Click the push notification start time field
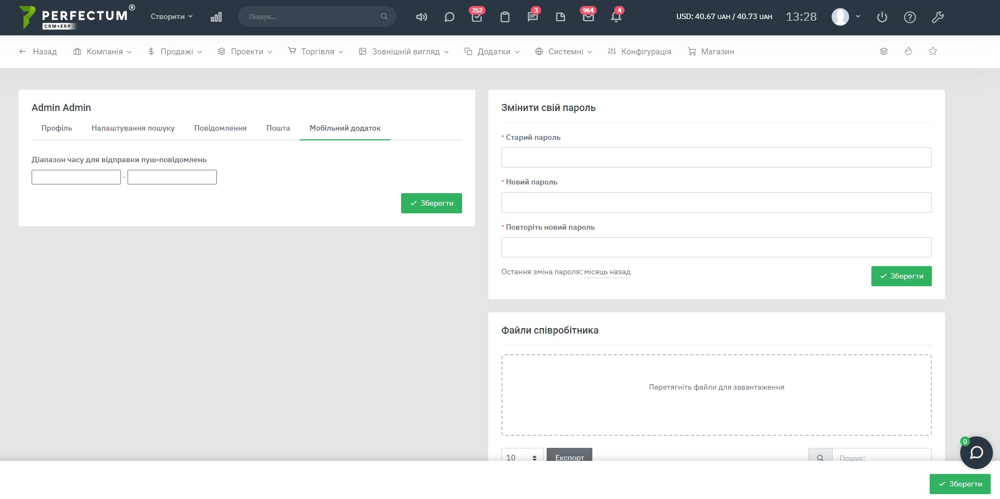The width and height of the screenshot is (1000, 499). pos(76,177)
